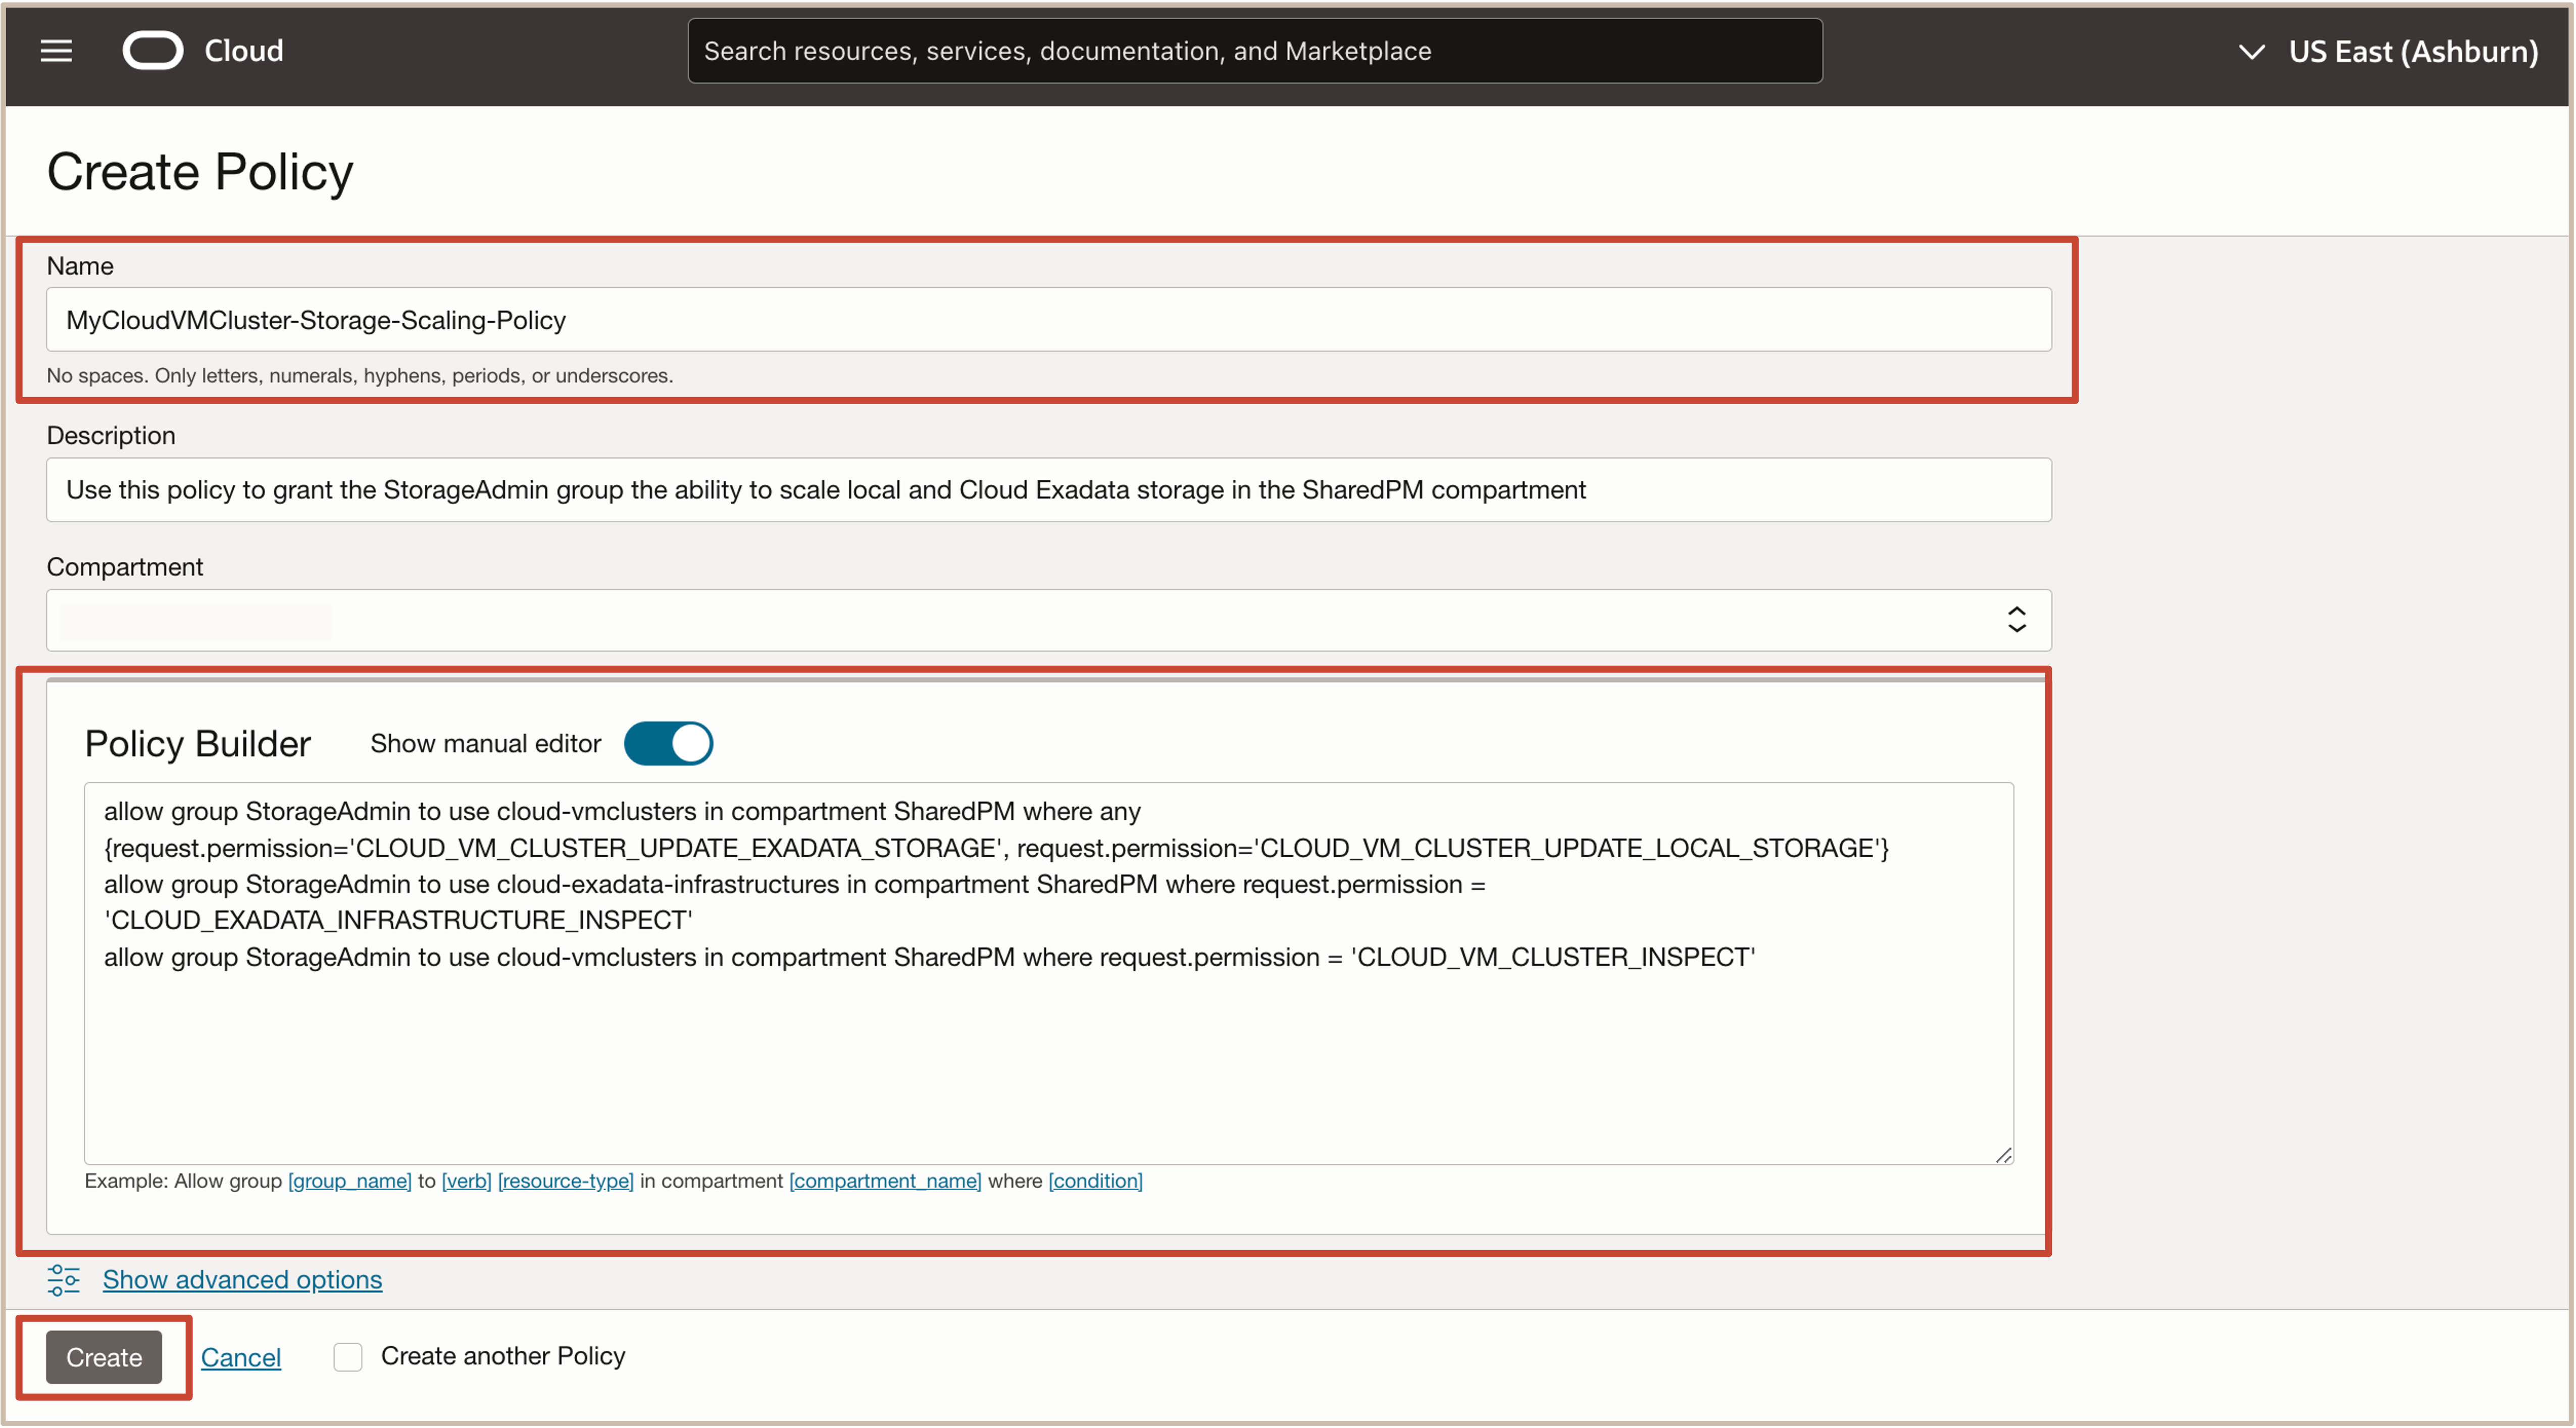Click the [compartment_name] example link
The image size is (2576, 1428).
[x=884, y=1180]
